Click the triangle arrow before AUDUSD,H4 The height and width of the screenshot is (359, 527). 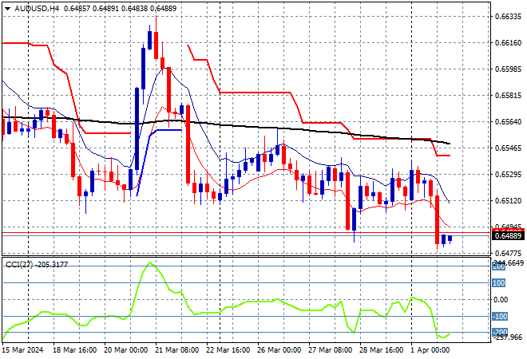(x=6, y=6)
